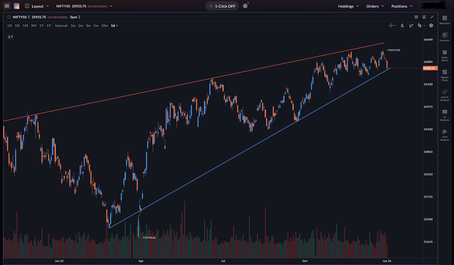The width and height of the screenshot is (454, 265).
Task: Expand the top NIFTY50 ticker dropdown chevron
Action: [111, 6]
